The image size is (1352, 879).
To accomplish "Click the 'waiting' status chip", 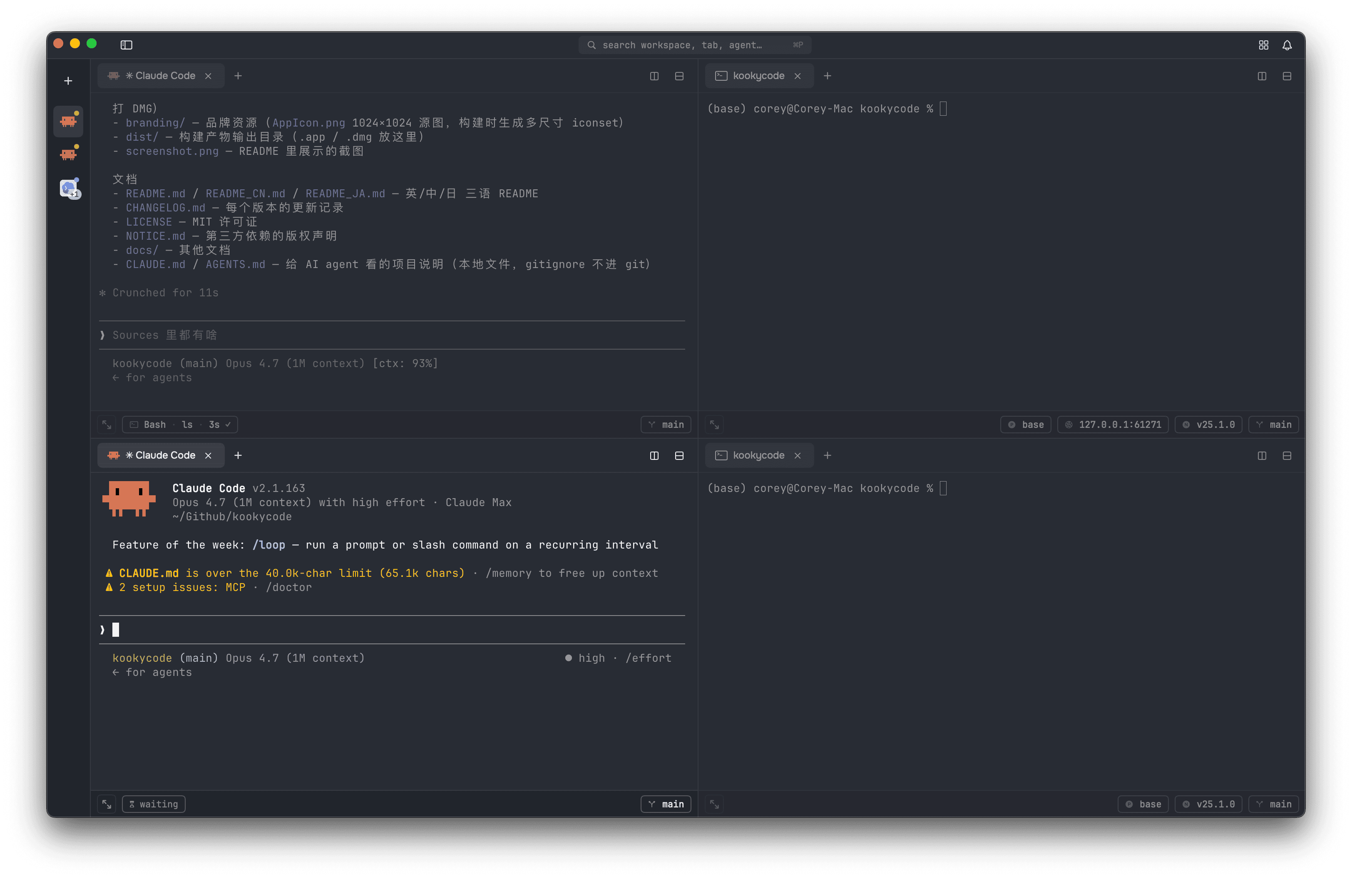I will coord(154,805).
